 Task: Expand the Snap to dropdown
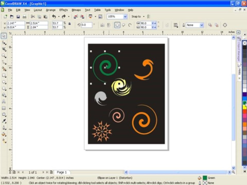coord(144,16)
